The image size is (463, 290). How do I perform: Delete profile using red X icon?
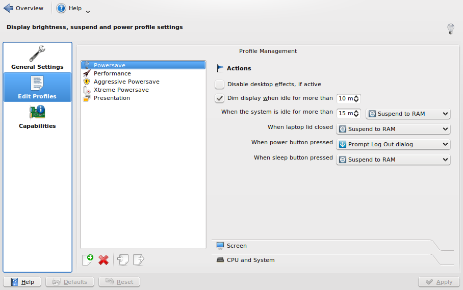[x=104, y=260]
